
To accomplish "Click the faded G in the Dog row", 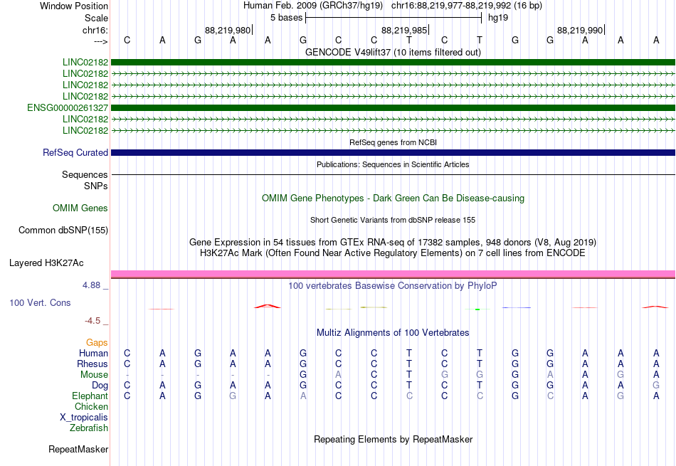I will pyautogui.click(x=656, y=386).
